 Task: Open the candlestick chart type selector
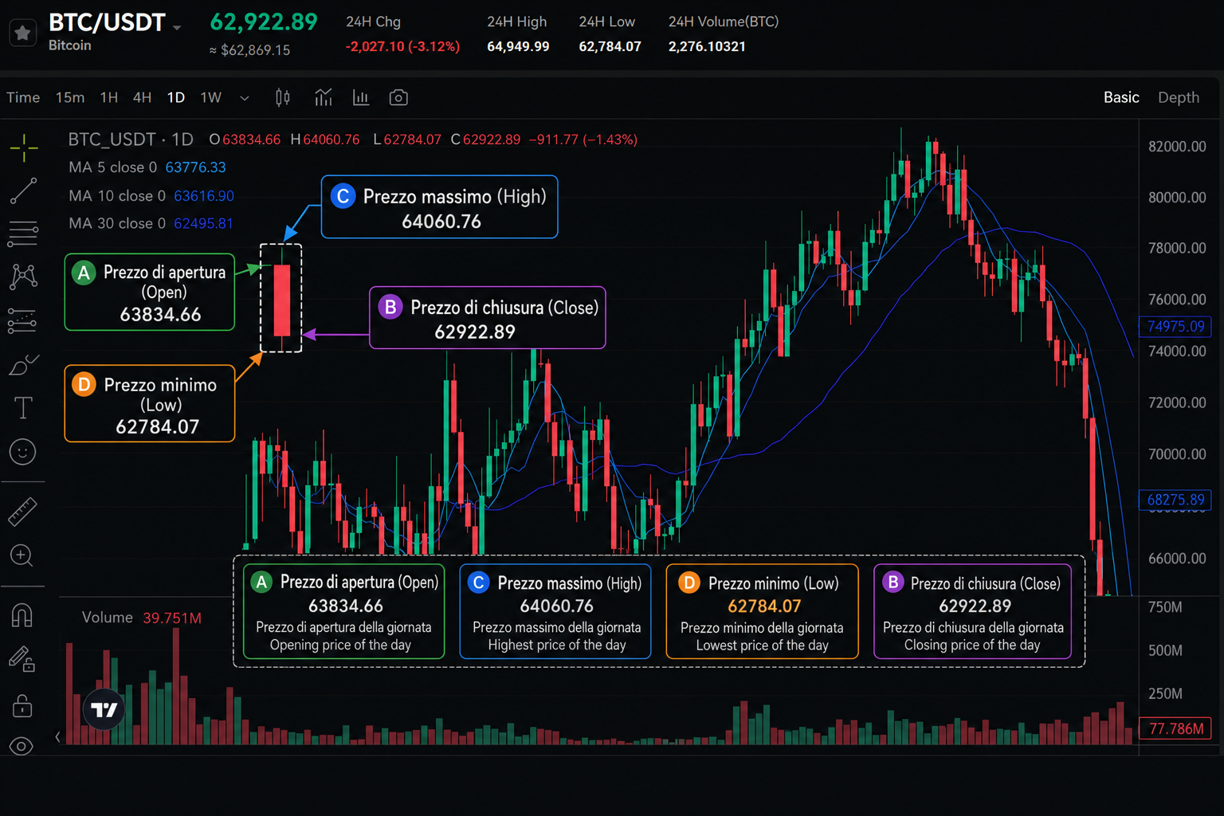[x=283, y=97]
